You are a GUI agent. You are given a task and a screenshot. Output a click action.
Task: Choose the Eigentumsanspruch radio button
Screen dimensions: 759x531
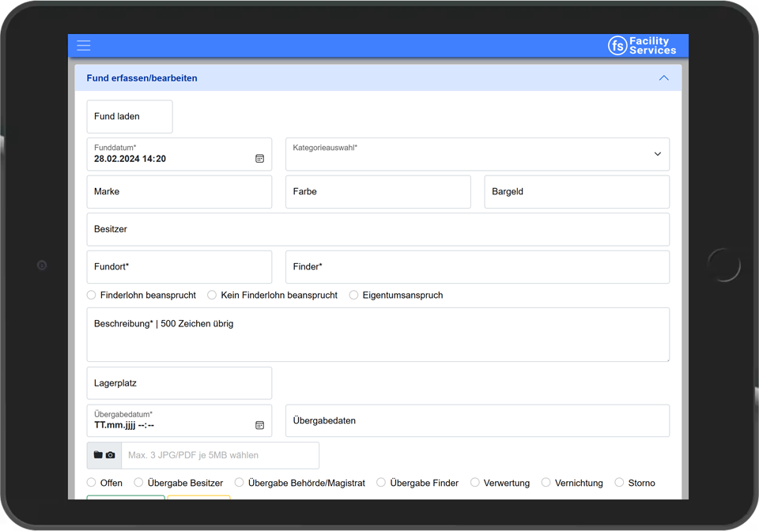354,295
